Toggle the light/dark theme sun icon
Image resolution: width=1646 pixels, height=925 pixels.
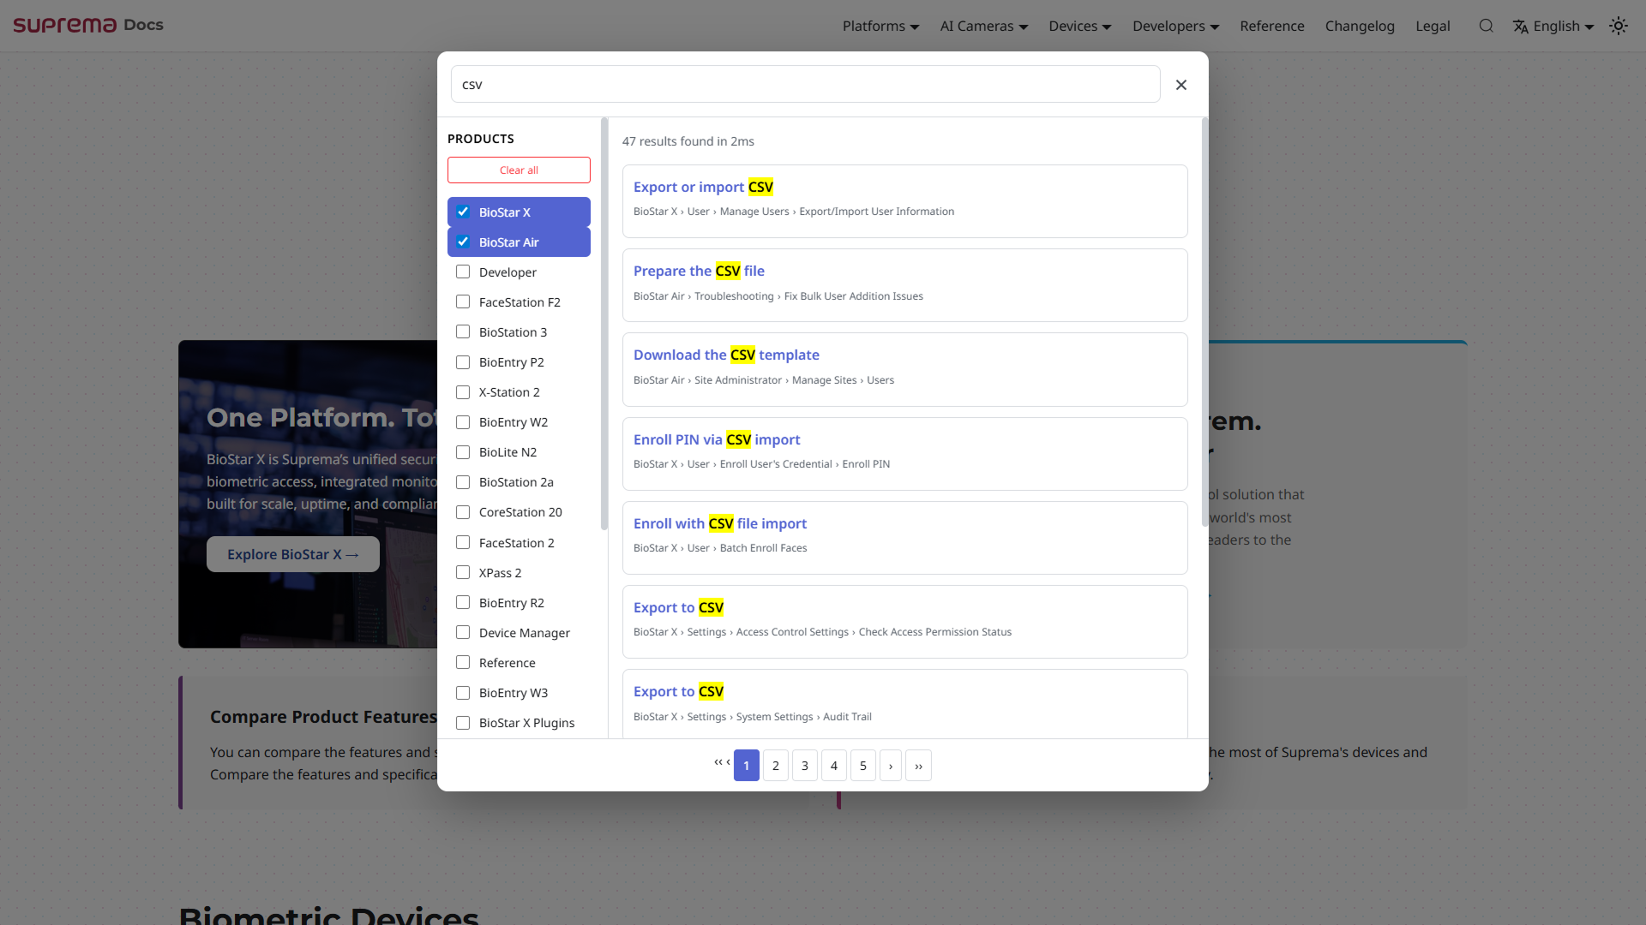pyautogui.click(x=1618, y=26)
